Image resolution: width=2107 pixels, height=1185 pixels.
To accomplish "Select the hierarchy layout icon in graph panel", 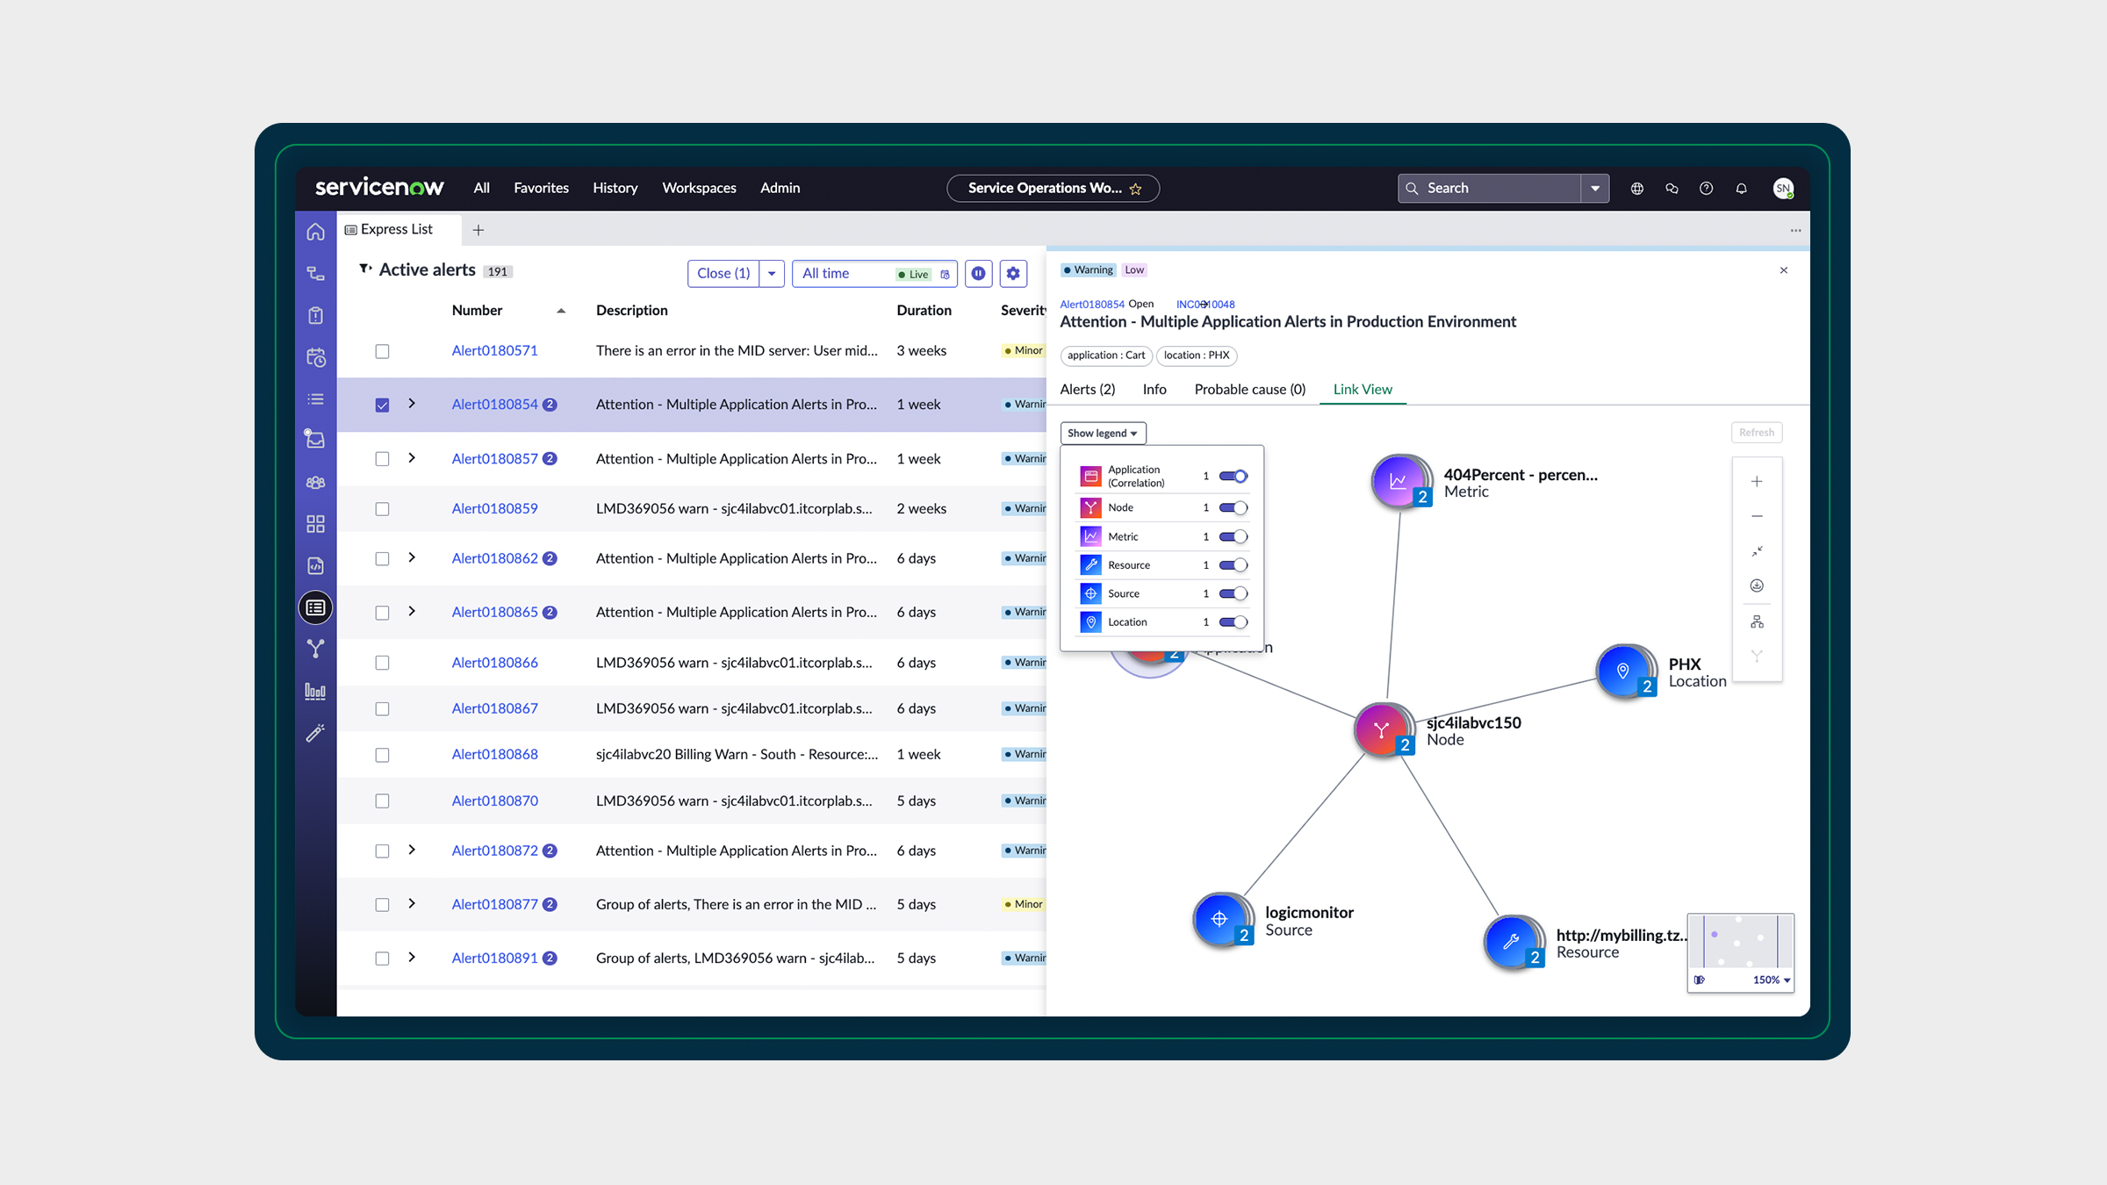I will pyautogui.click(x=1757, y=621).
